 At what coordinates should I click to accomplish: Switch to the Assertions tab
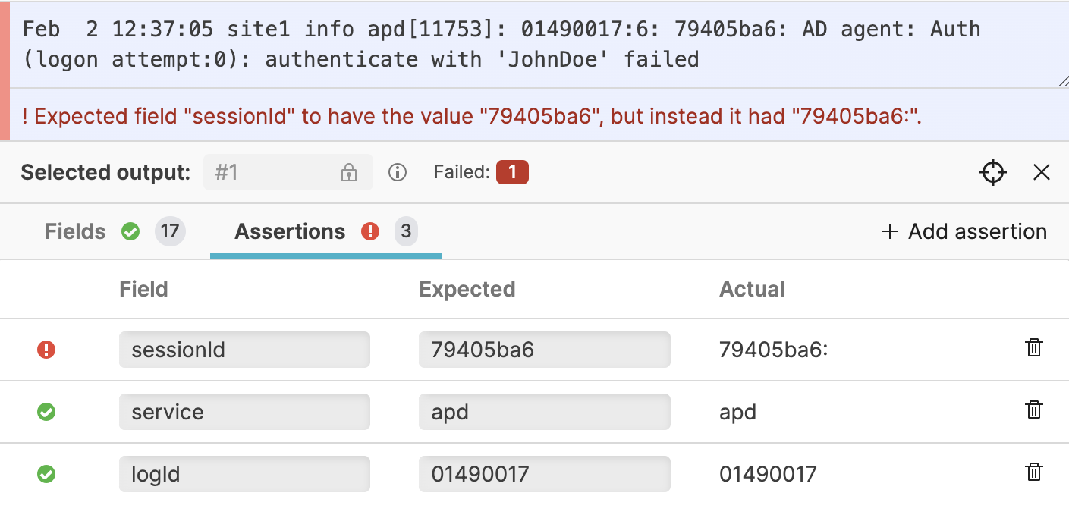tap(290, 231)
